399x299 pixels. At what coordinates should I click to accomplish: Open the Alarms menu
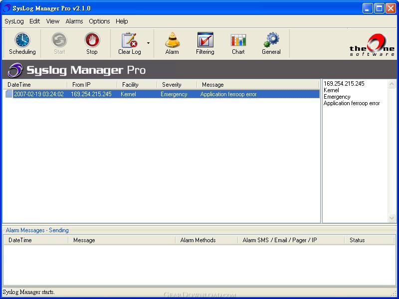point(74,21)
